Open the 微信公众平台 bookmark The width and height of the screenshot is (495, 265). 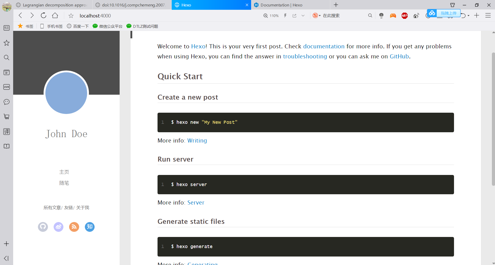point(108,26)
